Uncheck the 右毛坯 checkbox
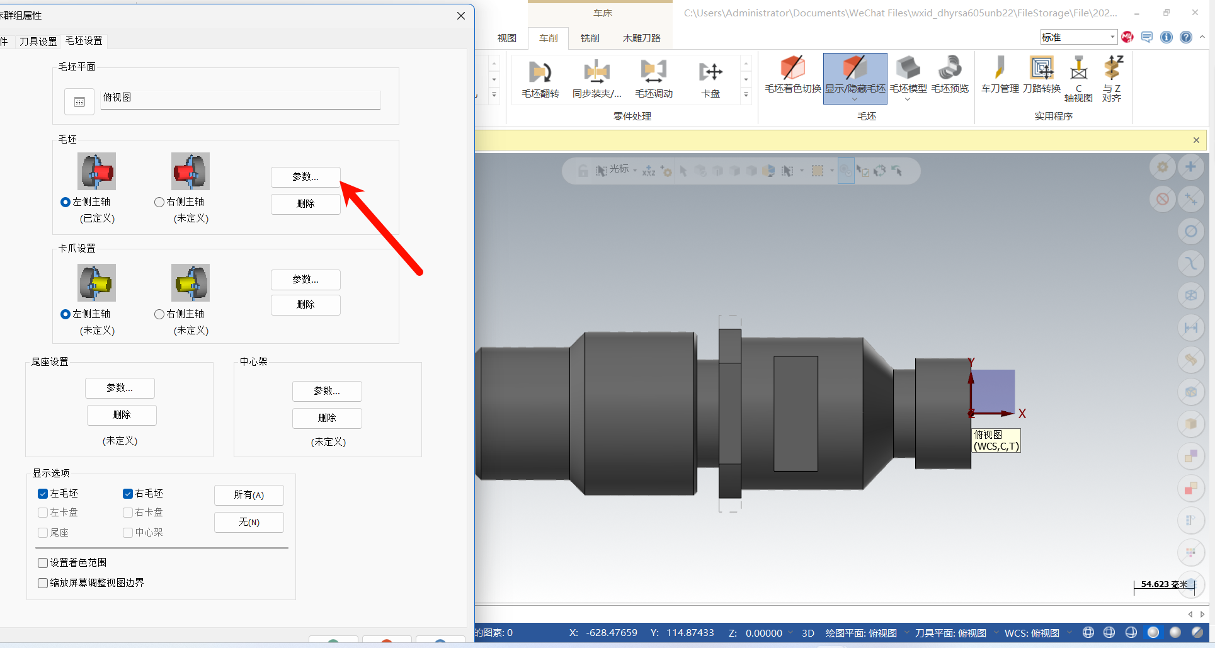 pyautogui.click(x=128, y=494)
